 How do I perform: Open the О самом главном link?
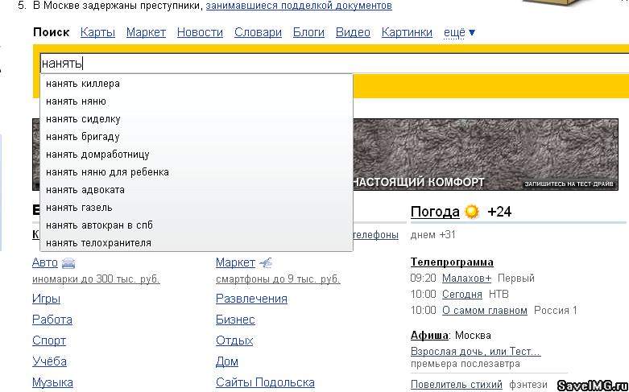(485, 310)
